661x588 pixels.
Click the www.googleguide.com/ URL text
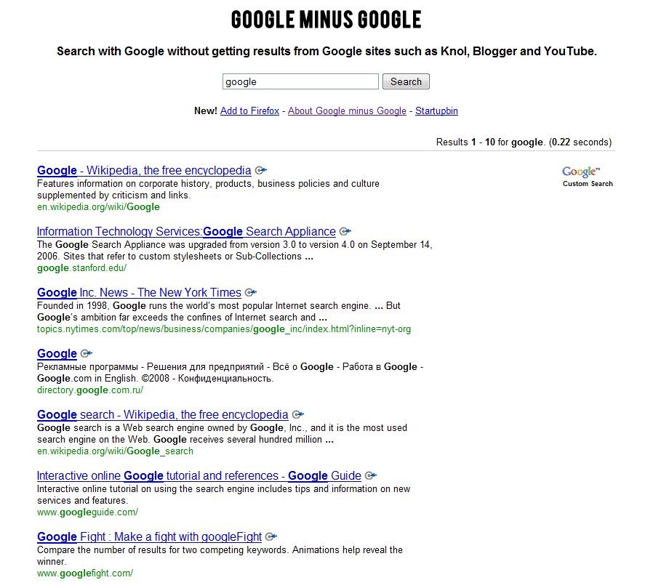pos(88,512)
